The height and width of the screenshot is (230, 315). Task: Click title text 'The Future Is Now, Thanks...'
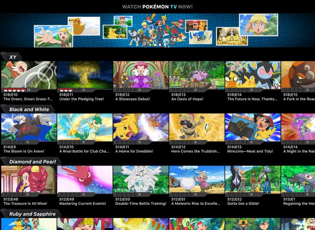point(252,99)
